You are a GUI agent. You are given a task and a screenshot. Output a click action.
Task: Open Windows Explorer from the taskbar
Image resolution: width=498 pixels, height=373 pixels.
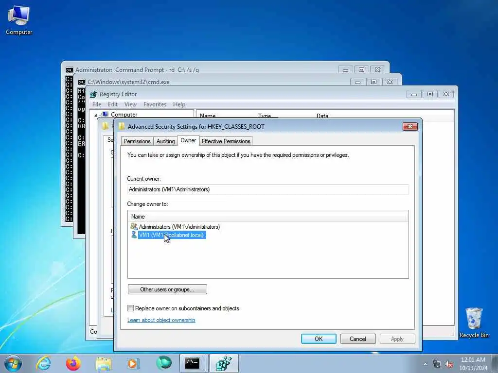(104, 363)
